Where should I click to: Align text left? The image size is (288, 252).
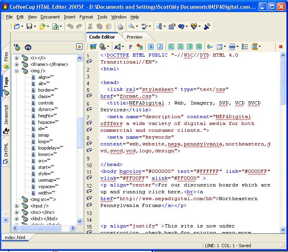tap(171, 47)
